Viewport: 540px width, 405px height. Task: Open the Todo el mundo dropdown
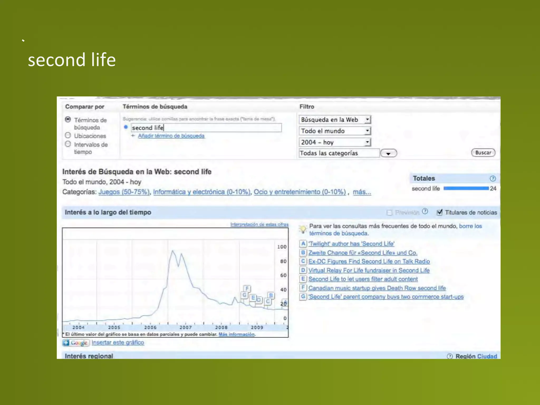[x=335, y=131]
